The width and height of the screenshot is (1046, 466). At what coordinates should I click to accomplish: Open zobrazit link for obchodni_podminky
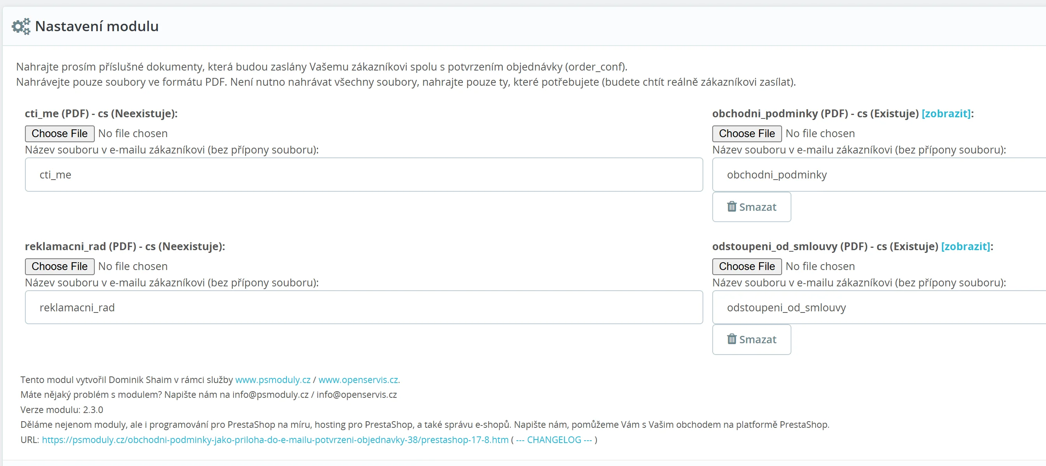coord(946,114)
